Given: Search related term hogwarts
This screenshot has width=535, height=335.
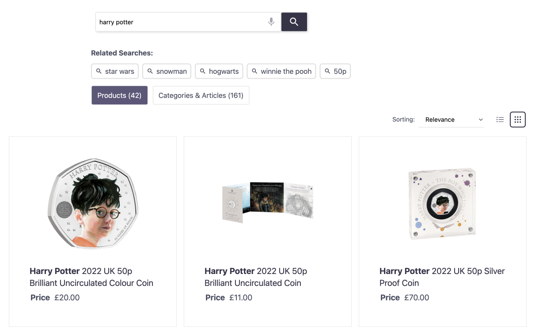Looking at the screenshot, I should click(219, 71).
